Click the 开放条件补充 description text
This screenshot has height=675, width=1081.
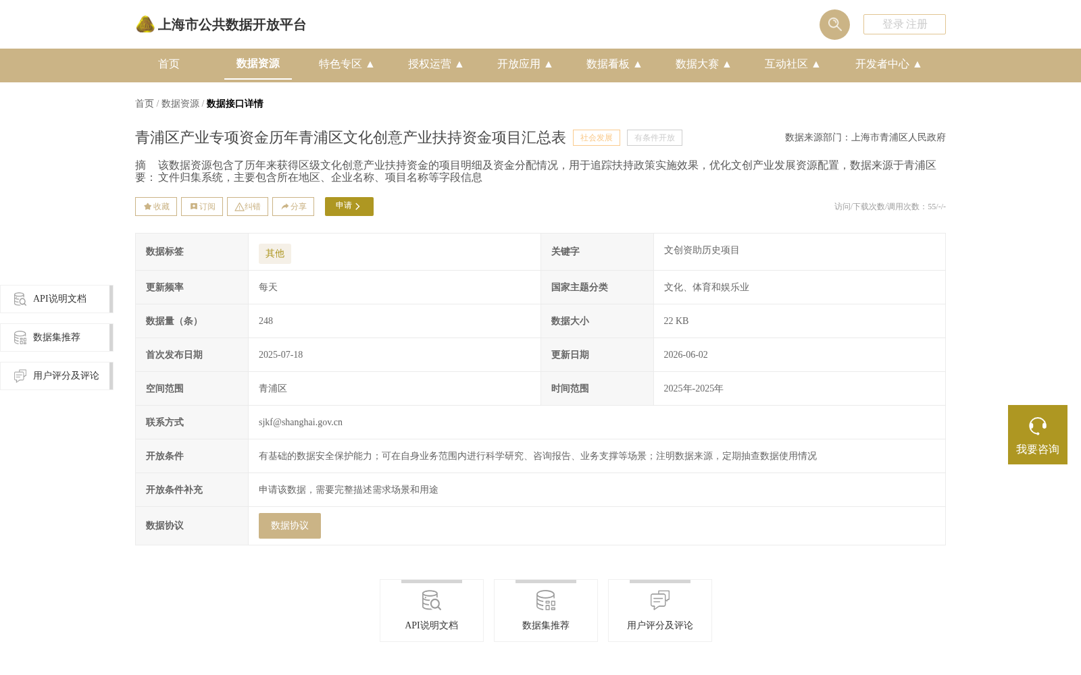pos(349,490)
